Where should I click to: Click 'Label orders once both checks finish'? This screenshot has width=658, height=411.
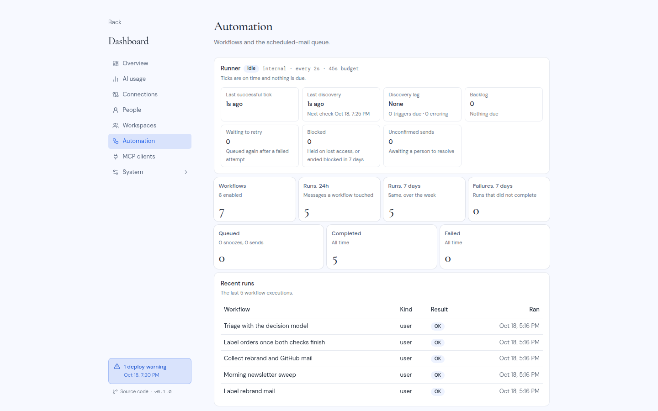pos(382,342)
